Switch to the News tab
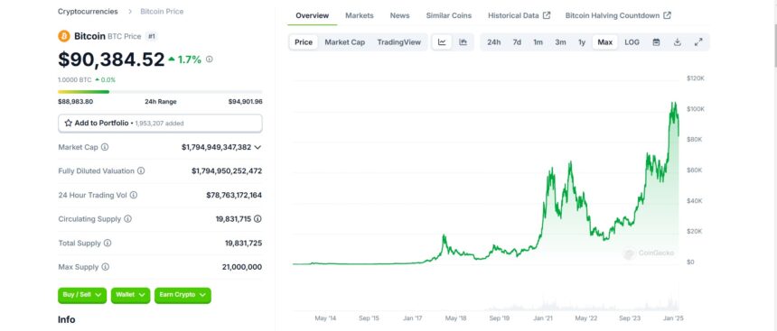Screen dimensions: 777x331 399,15
